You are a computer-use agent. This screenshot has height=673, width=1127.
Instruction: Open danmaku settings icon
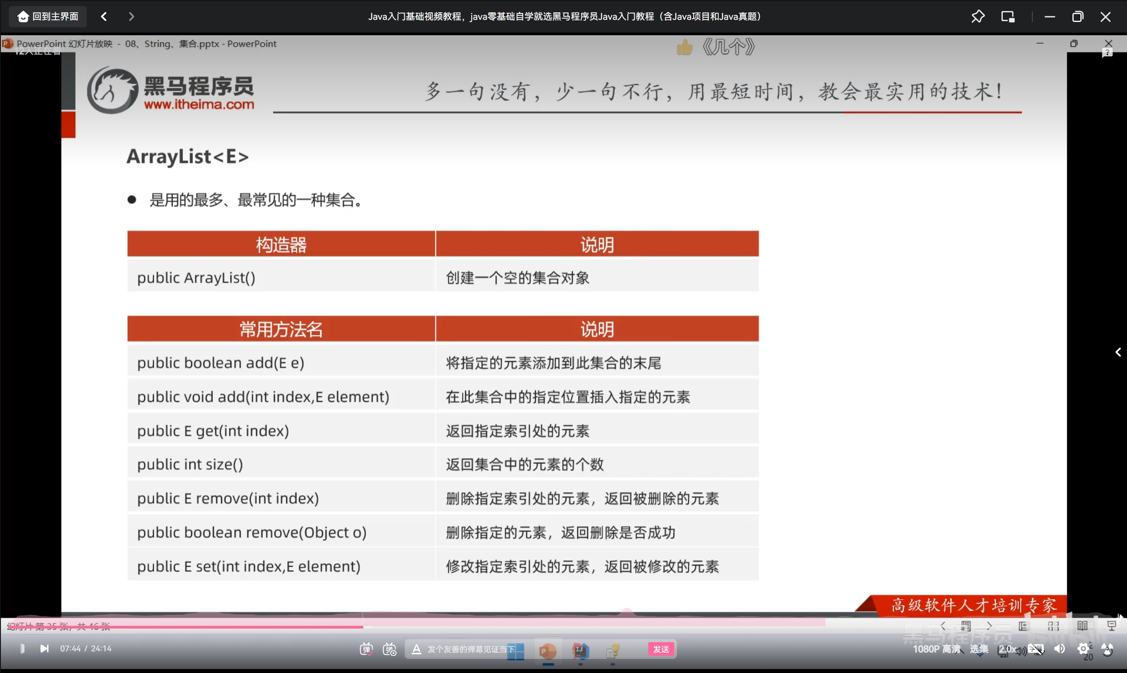pyautogui.click(x=389, y=649)
